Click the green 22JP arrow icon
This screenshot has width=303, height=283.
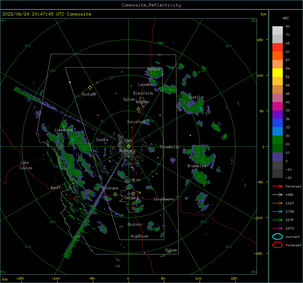277,220
